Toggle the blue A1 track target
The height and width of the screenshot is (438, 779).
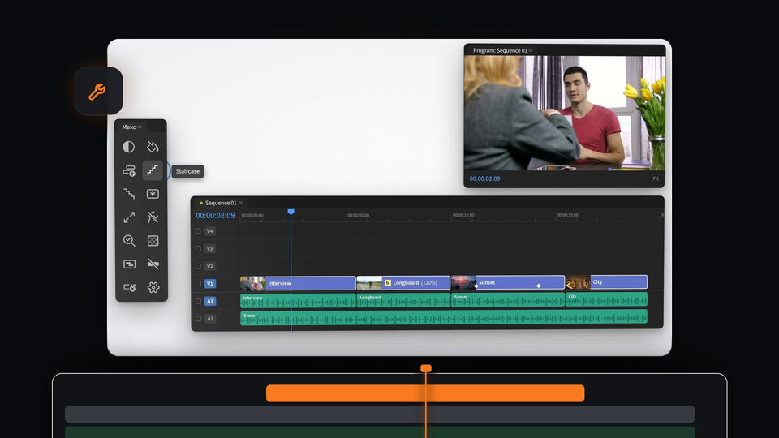click(209, 301)
